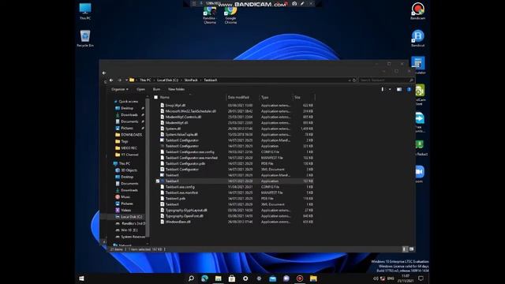Image resolution: width=505 pixels, height=284 pixels.
Task: Open Quick access in the navigation pane
Action: 128,102
